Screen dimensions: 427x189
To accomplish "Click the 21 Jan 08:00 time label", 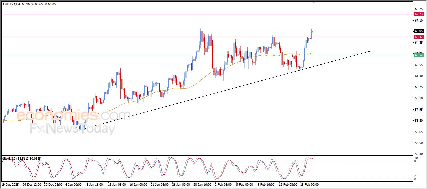I will click(160, 184).
